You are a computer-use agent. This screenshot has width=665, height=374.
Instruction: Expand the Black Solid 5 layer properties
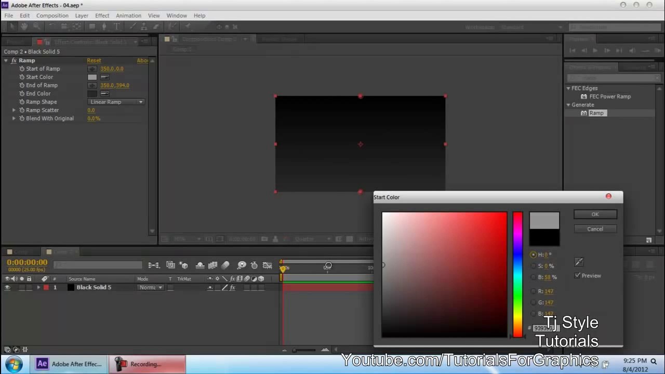coord(38,287)
